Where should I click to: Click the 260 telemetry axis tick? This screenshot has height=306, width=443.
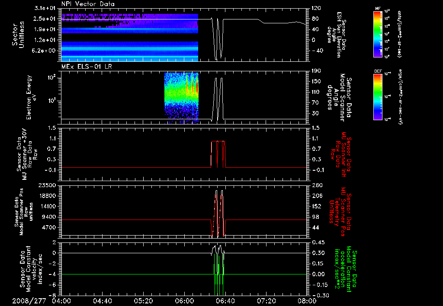pos(317,185)
